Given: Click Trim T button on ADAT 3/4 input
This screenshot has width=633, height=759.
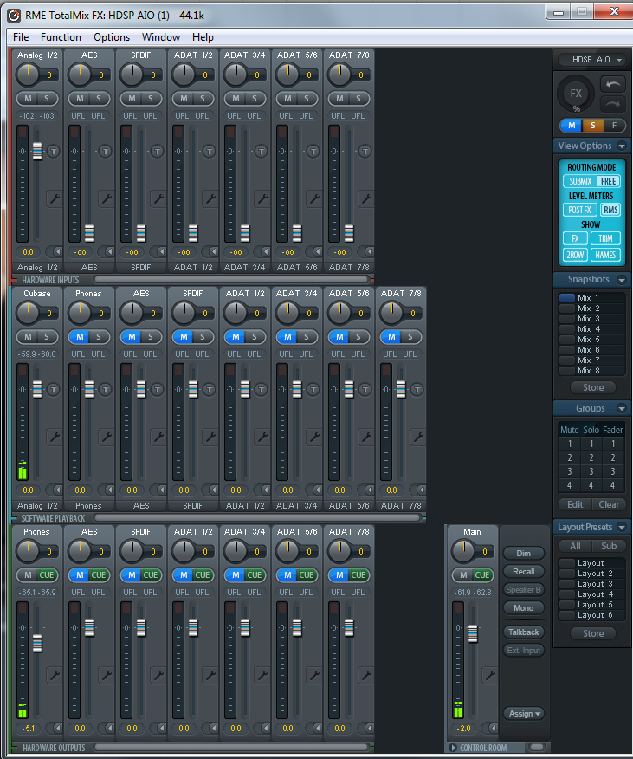Looking at the screenshot, I should point(261,152).
